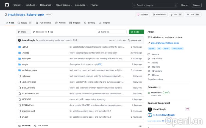Expand the Product menu in header
The height and width of the screenshot is (128, 206).
pos(17,5)
